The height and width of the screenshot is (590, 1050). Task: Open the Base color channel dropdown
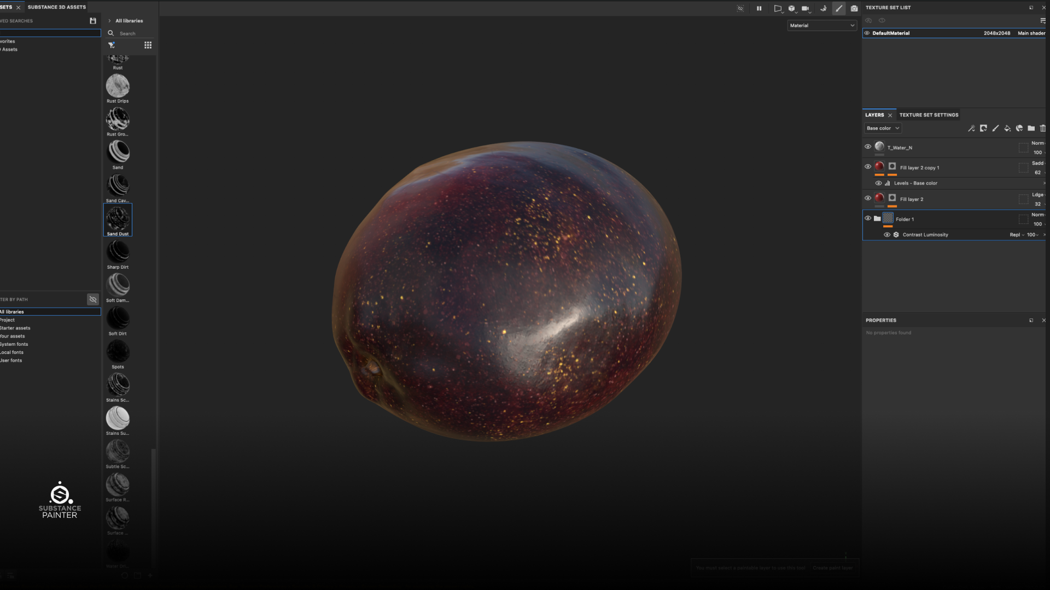coord(883,128)
